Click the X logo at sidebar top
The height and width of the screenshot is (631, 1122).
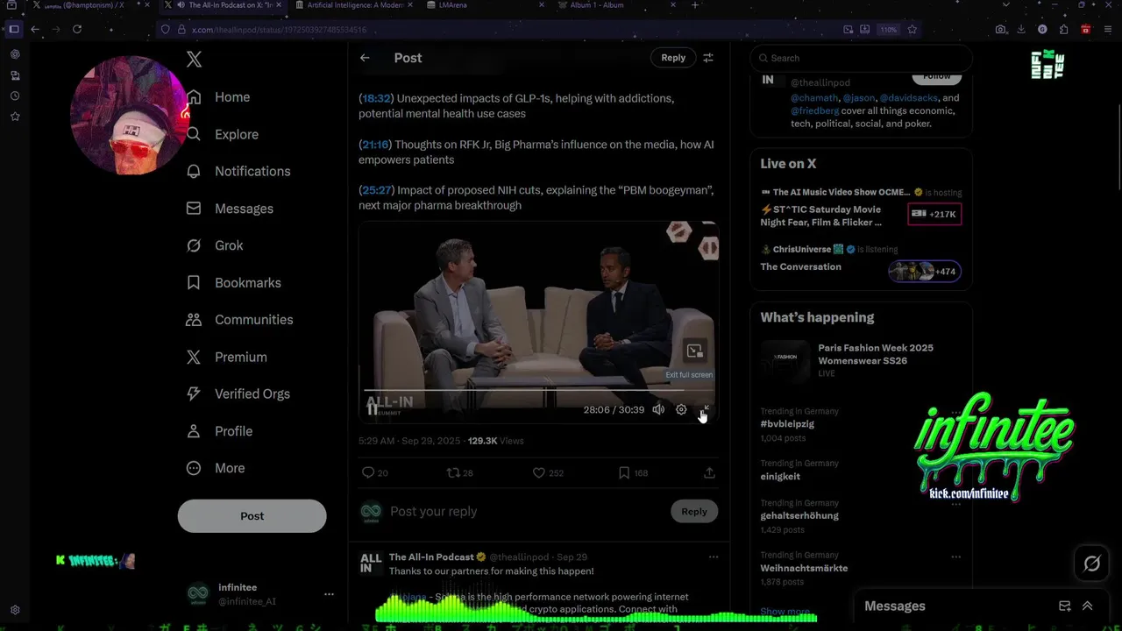click(x=195, y=59)
